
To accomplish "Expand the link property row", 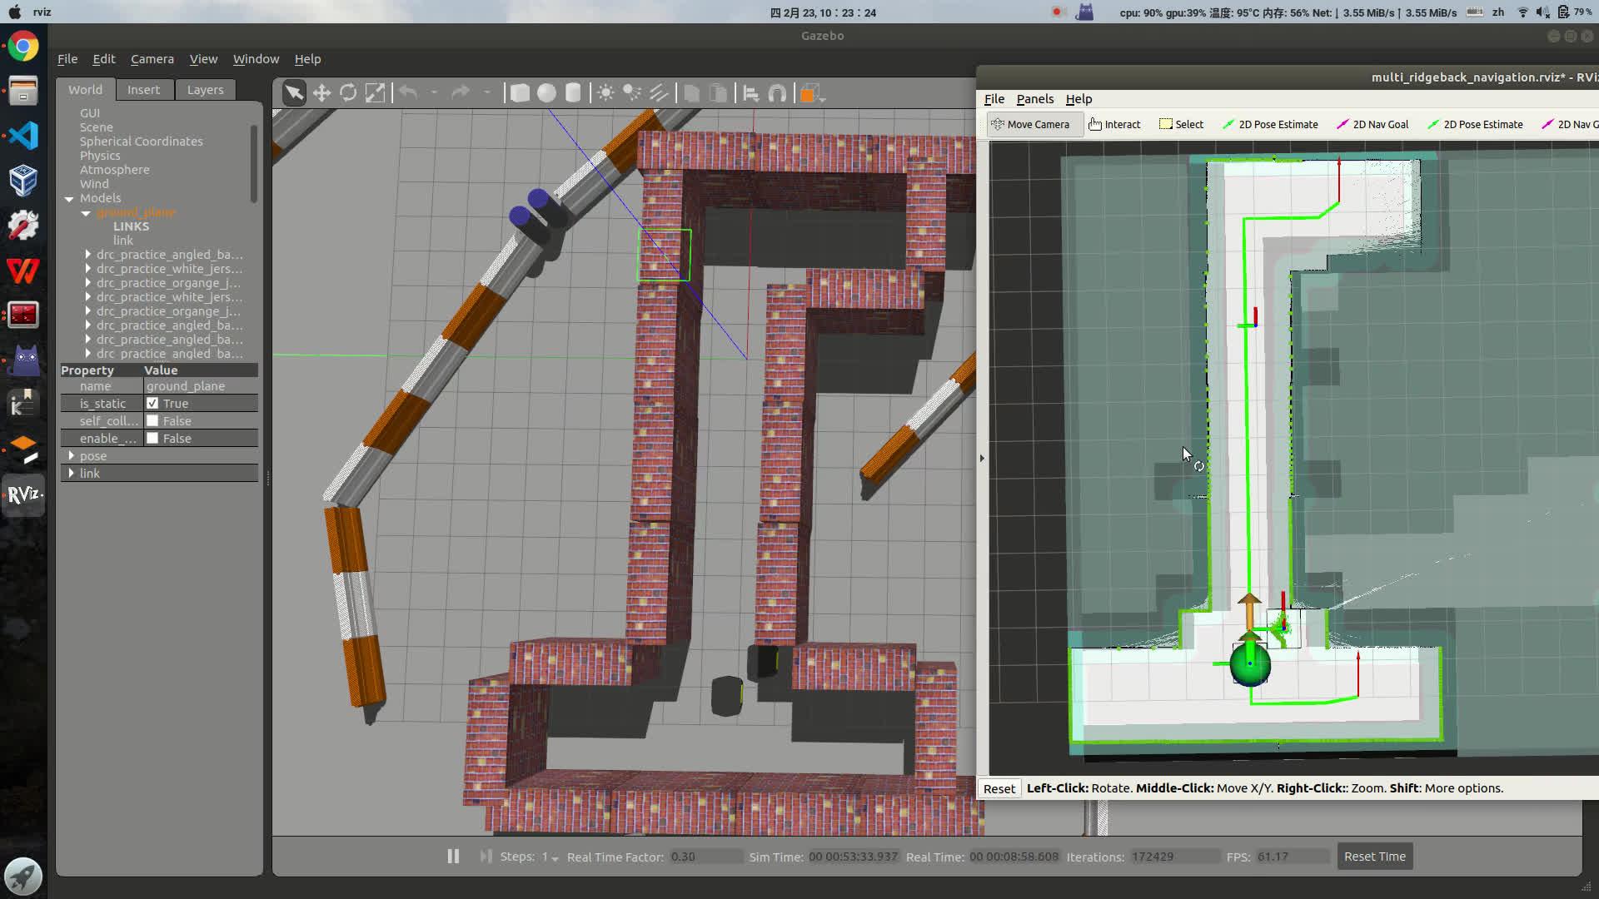I will click(72, 473).
